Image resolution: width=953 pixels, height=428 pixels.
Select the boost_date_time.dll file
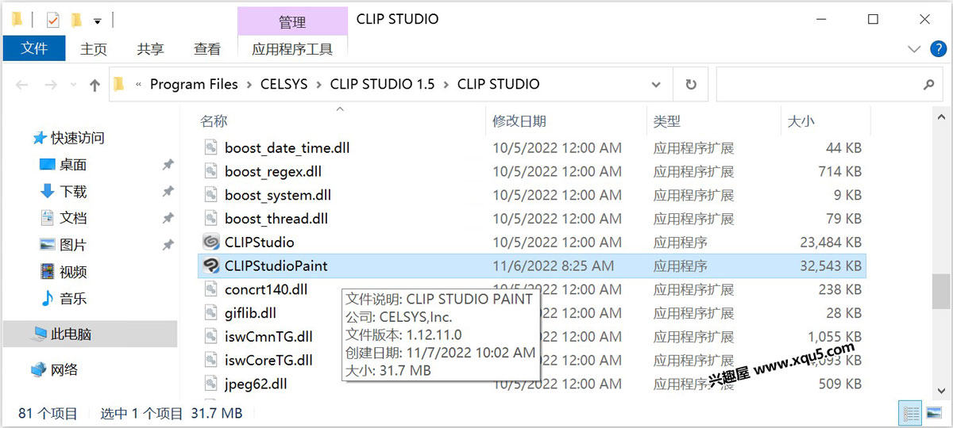(x=287, y=147)
